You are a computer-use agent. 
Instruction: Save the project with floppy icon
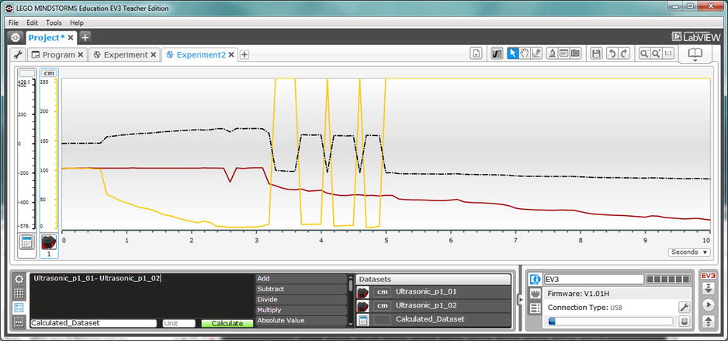pos(596,54)
